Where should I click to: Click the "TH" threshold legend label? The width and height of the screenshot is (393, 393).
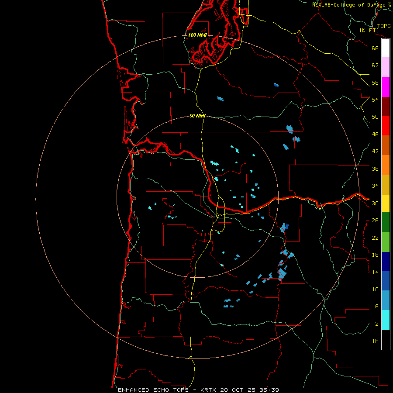pos(375,341)
